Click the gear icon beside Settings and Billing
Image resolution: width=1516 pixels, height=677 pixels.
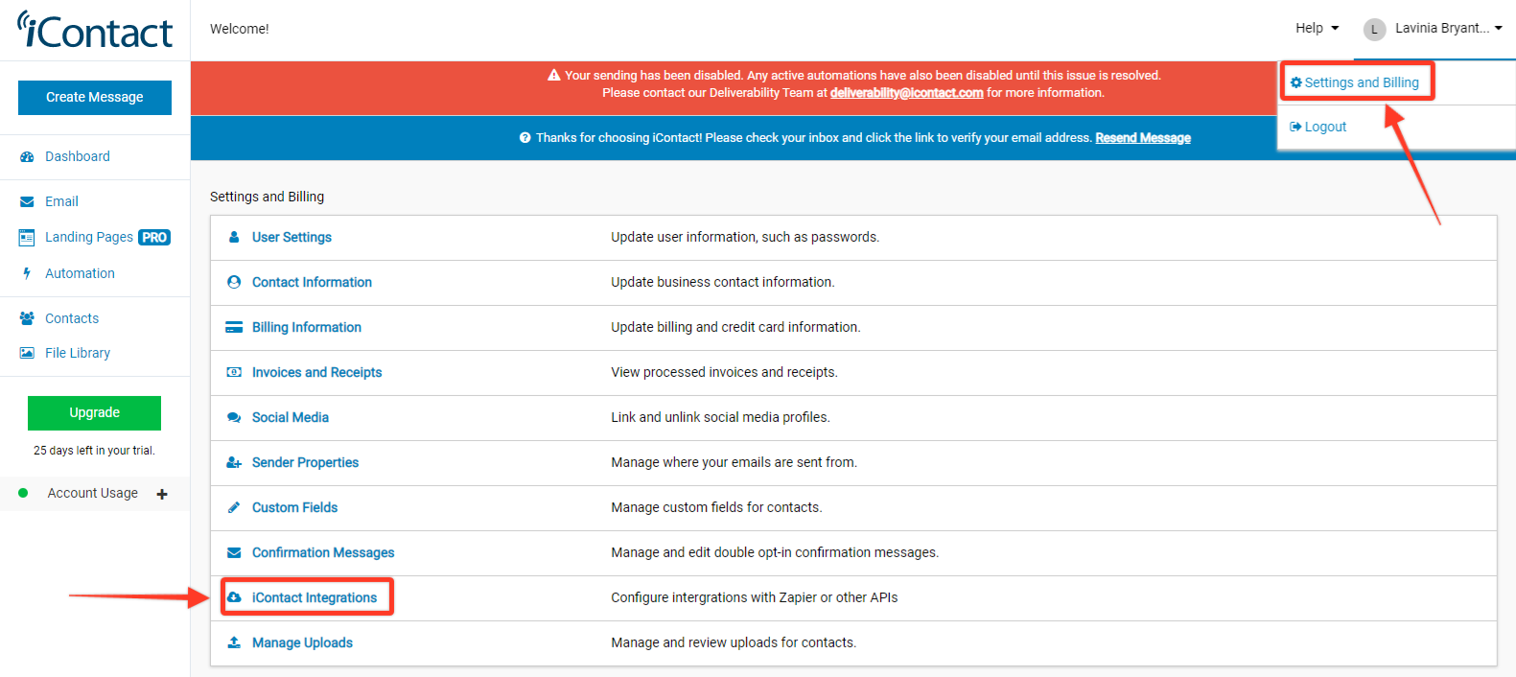click(1296, 82)
